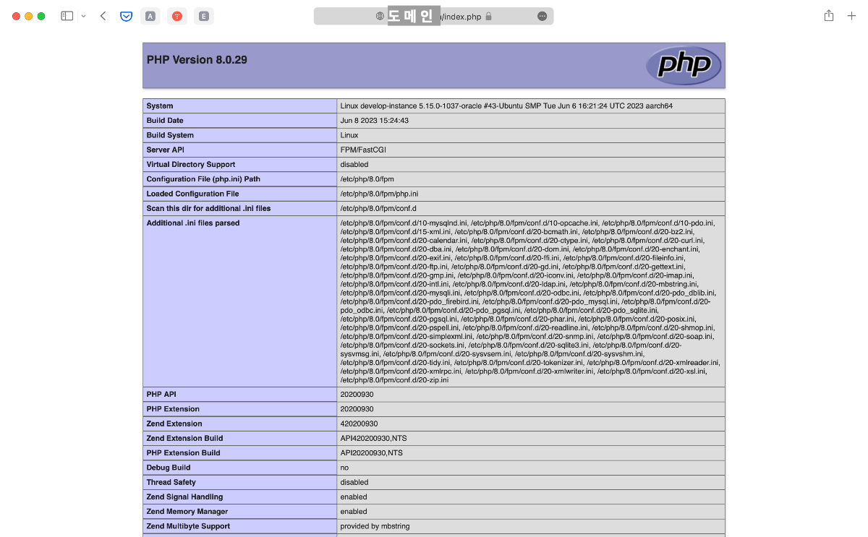This screenshot has height=537, width=868.
Task: Select the "Virtual Directory Support" label
Action: (x=191, y=164)
